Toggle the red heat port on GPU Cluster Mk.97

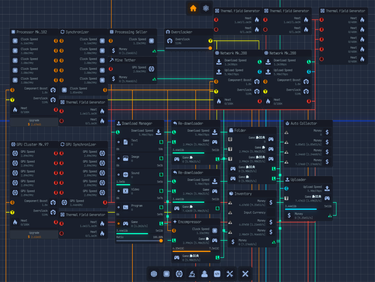click(x=56, y=222)
